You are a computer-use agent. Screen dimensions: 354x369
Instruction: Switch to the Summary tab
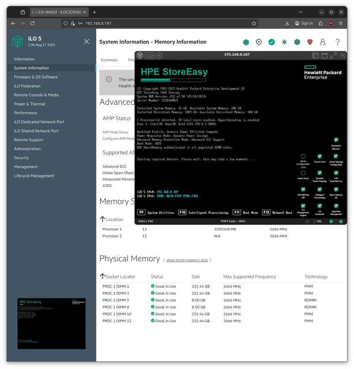point(109,60)
